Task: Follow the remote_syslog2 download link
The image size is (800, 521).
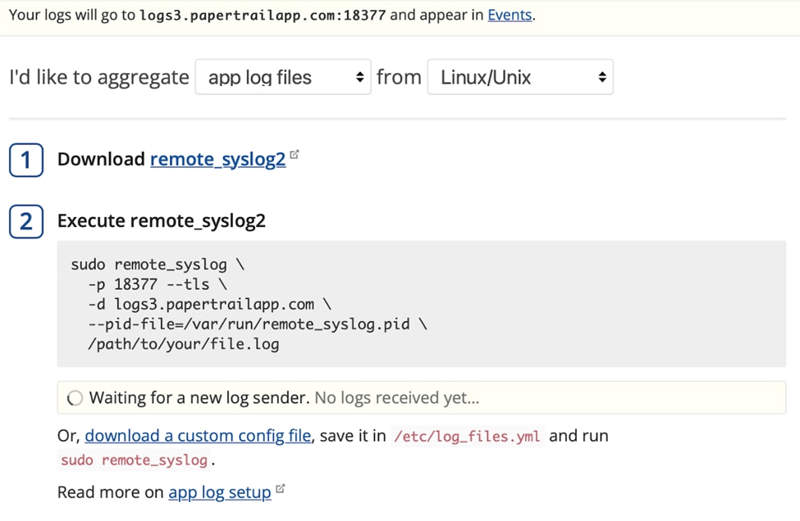Action: (x=218, y=160)
